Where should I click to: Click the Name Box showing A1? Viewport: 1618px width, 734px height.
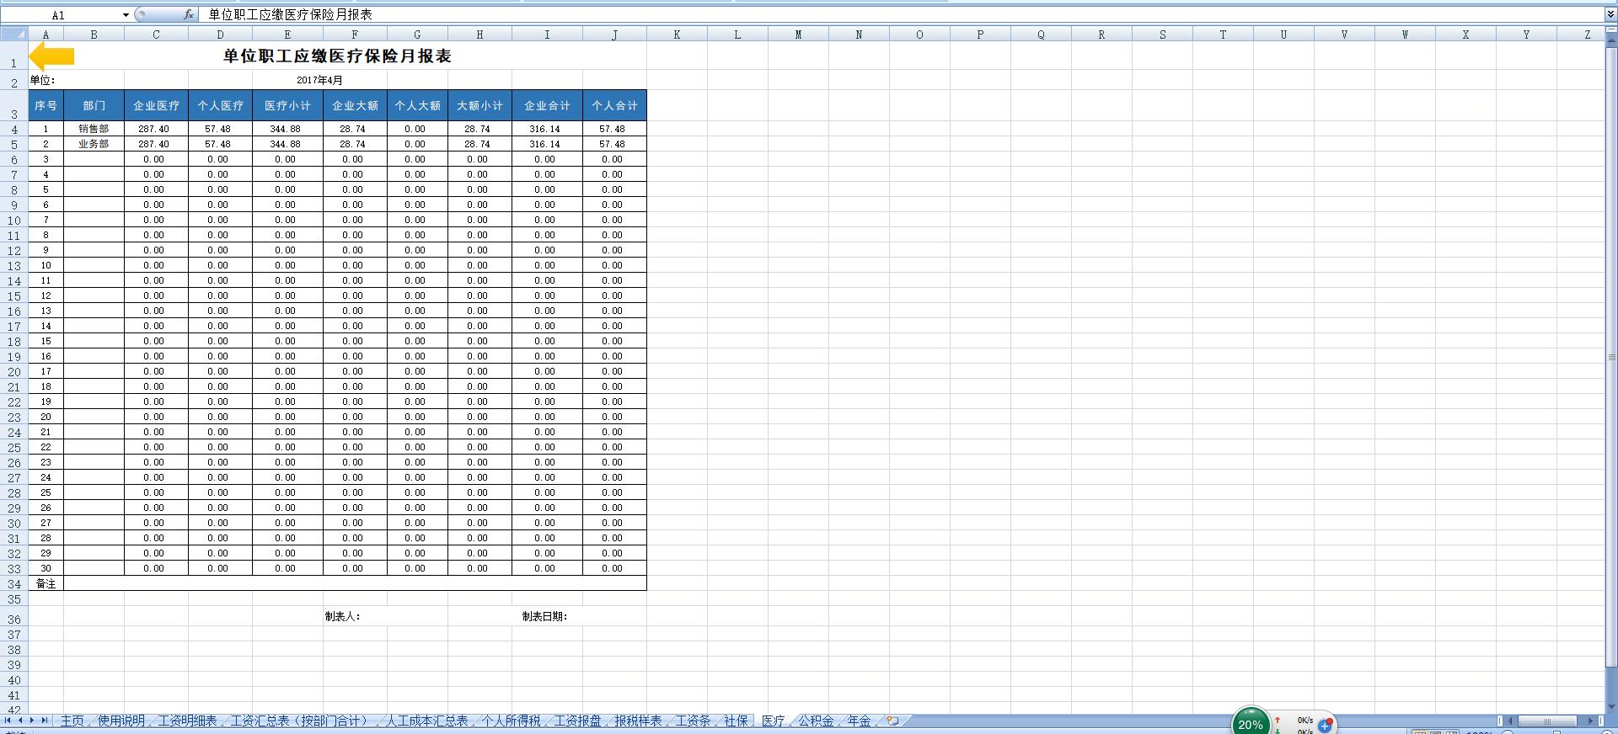(x=61, y=15)
